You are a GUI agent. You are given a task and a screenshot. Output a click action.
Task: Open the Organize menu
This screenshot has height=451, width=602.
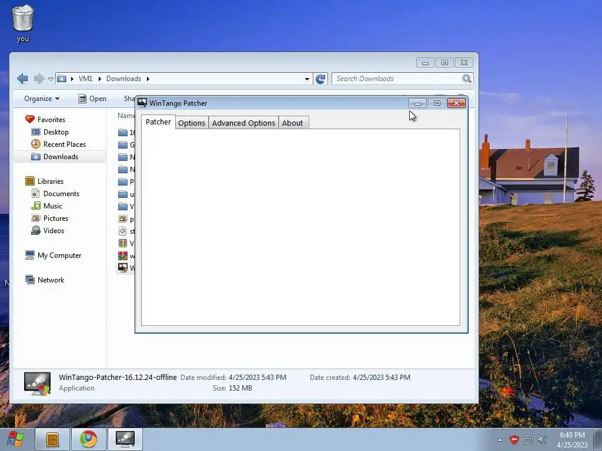tap(42, 99)
